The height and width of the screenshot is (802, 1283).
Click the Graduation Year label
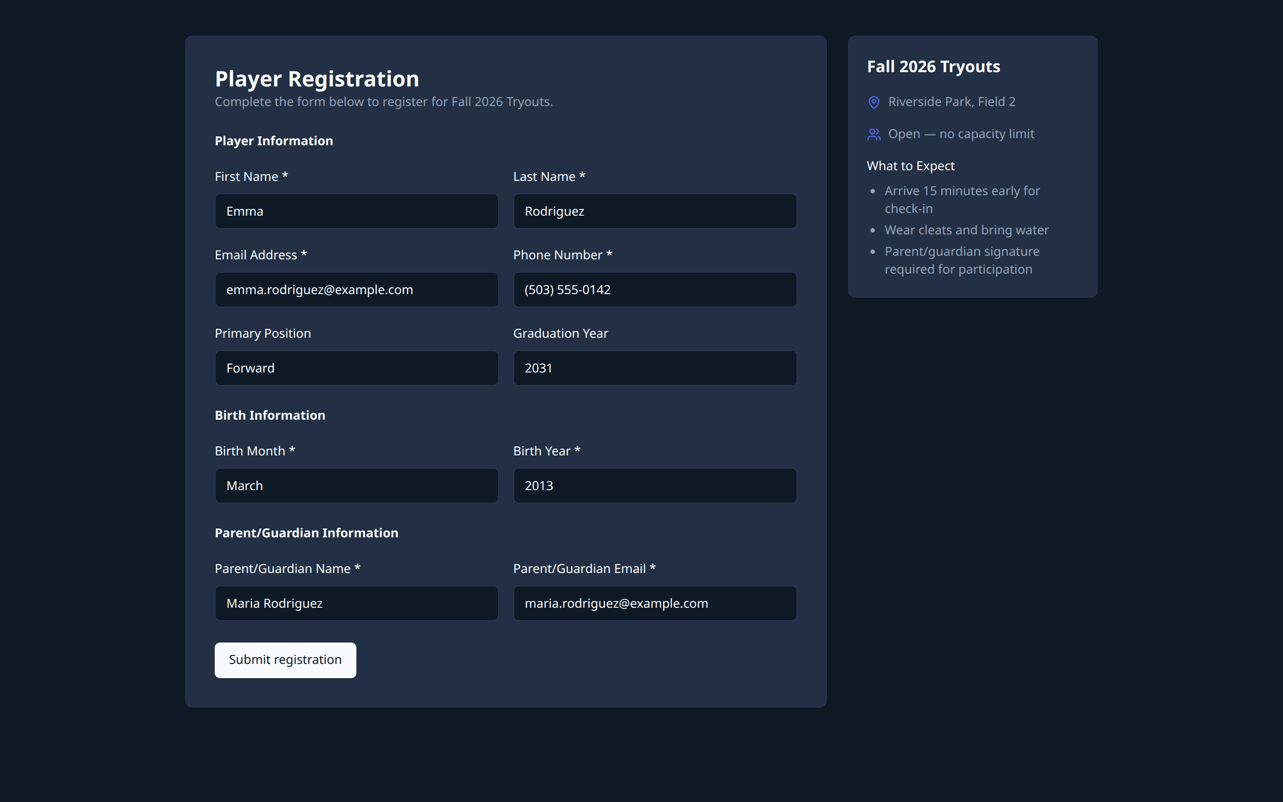coord(560,334)
